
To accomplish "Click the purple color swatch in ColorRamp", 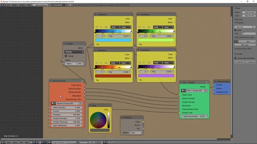I will pos(156,76).
